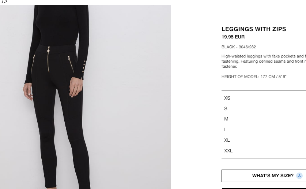The image size is (306, 189).
Task: Click the blue hanger icon beside What's My Size
Action: pos(299,176)
